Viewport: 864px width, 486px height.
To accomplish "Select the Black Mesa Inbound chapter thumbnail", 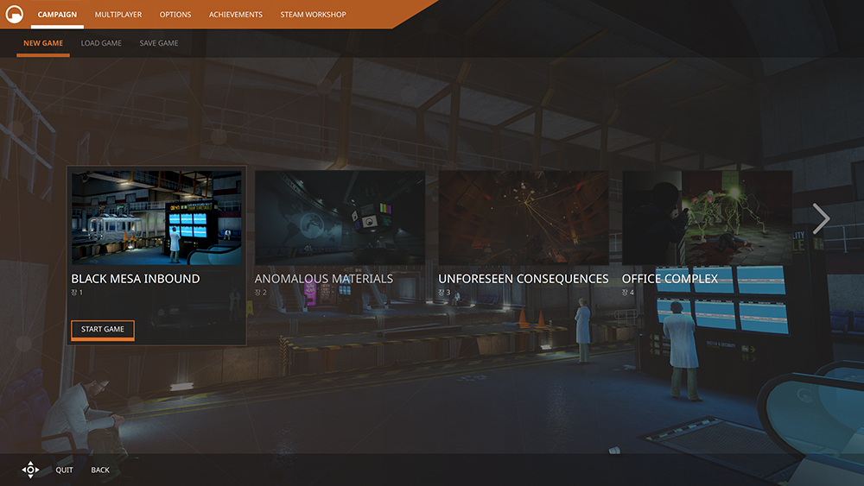I will click(156, 218).
